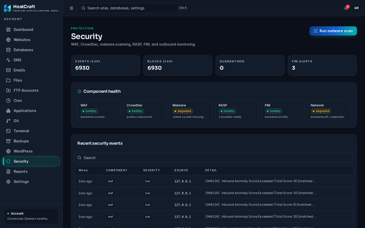Click 'clamd socket missing' text

(189, 117)
